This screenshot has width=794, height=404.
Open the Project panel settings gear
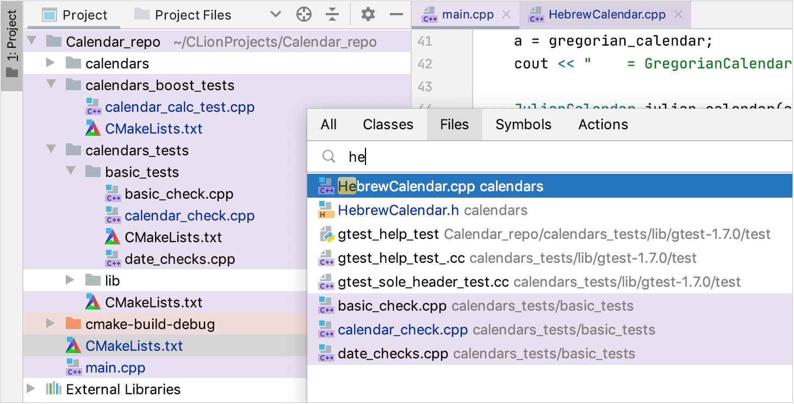[x=368, y=15]
